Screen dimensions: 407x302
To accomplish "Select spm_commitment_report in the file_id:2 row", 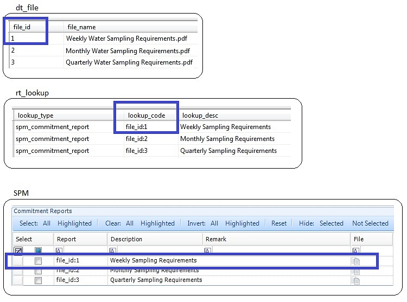I will pyautogui.click(x=53, y=139).
